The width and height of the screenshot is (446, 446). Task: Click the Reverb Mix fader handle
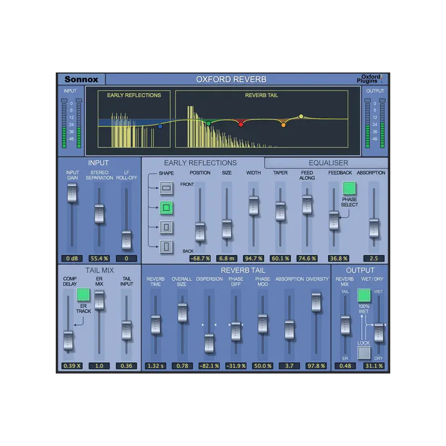pyautogui.click(x=345, y=325)
